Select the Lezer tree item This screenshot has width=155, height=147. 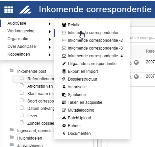(x=32, y=116)
